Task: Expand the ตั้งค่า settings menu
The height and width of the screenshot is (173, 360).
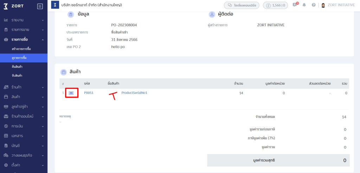Action: click(x=24, y=165)
